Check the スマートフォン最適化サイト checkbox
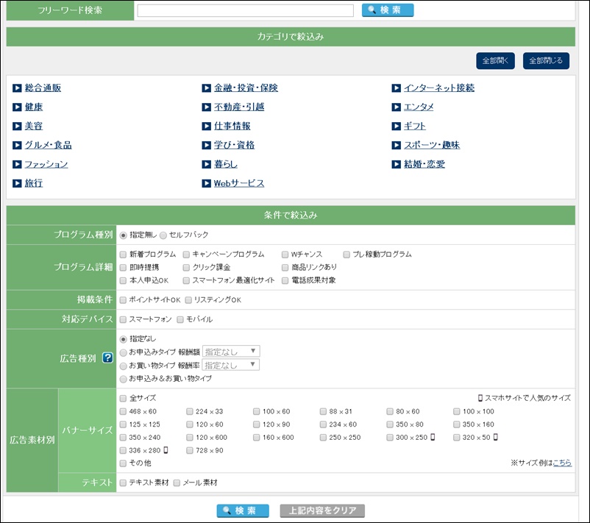This screenshot has height=523, width=590. [186, 281]
